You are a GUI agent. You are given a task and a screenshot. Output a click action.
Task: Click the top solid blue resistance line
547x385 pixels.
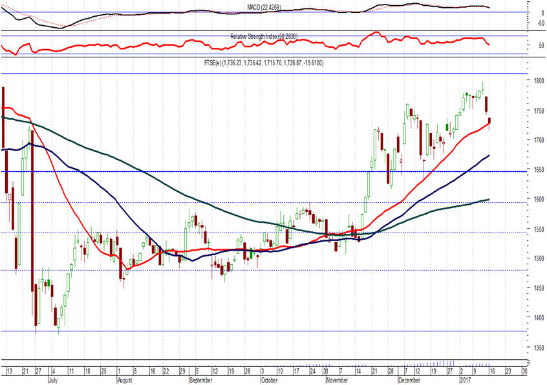pos(259,74)
